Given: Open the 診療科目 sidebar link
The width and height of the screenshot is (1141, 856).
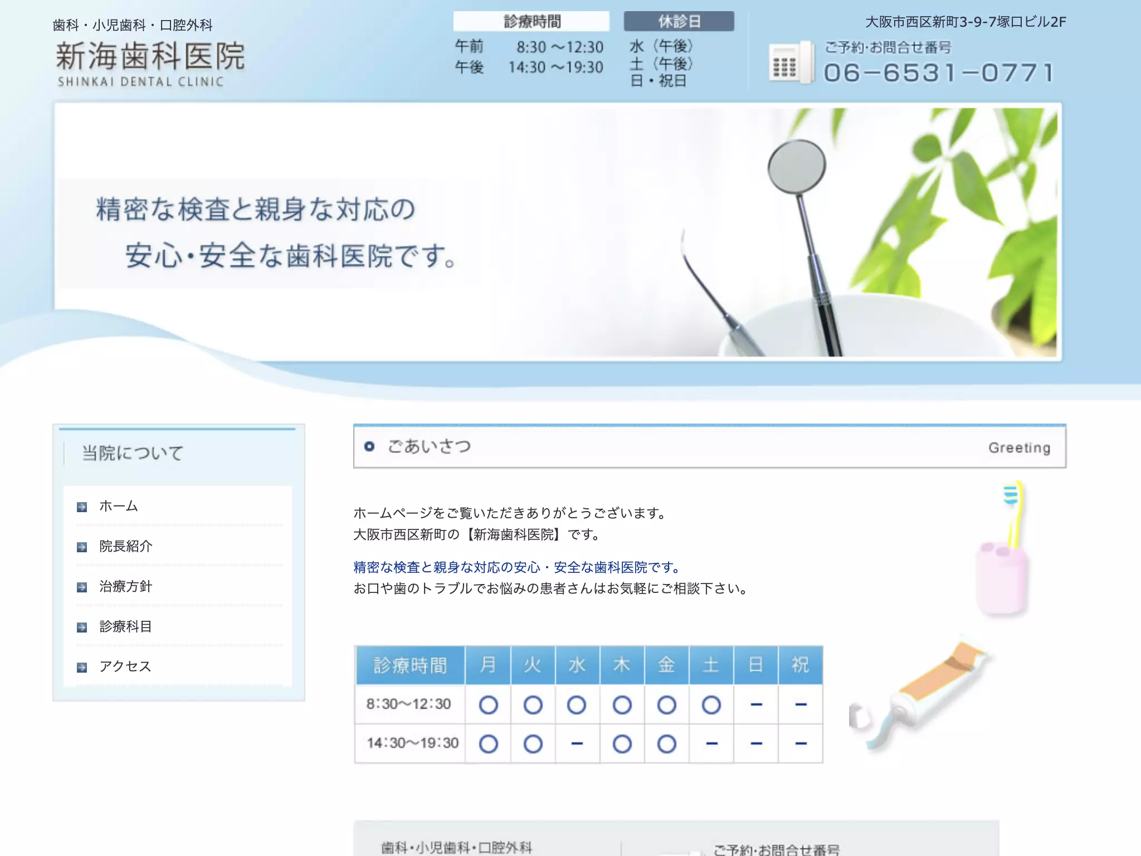Looking at the screenshot, I should (x=126, y=626).
